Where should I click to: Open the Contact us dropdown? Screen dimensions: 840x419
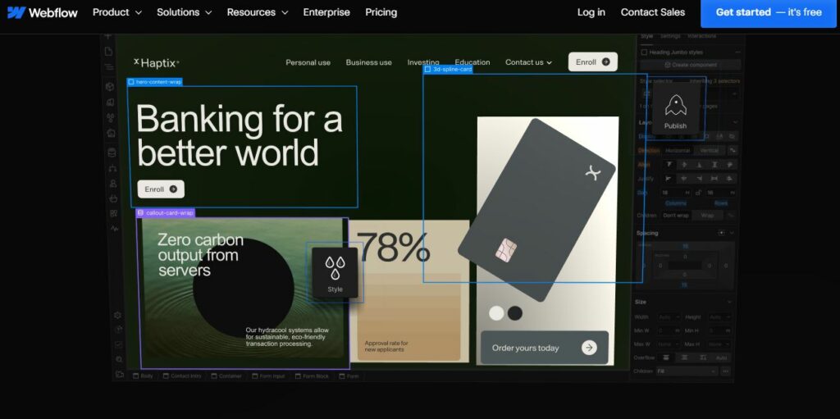click(528, 62)
